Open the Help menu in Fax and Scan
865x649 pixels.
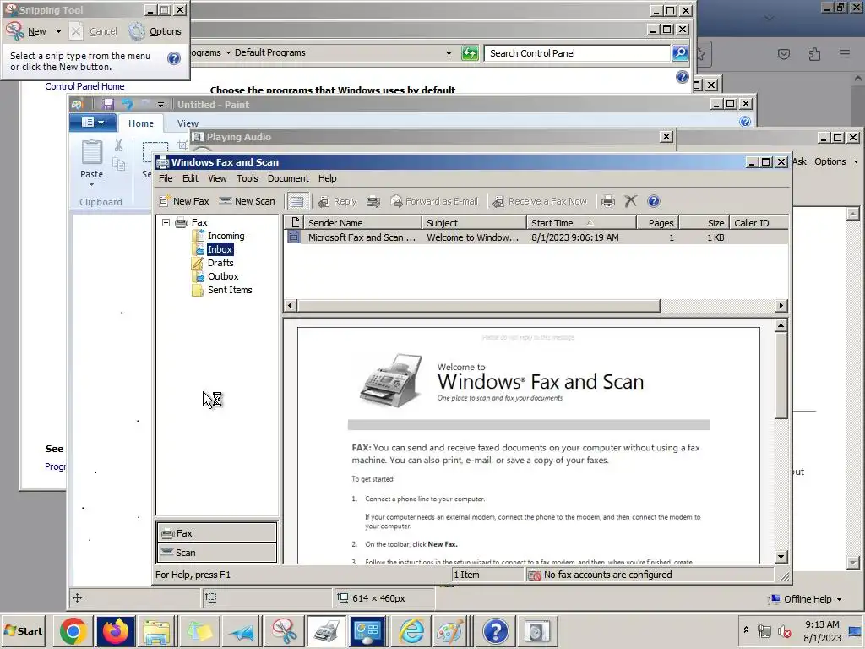[x=327, y=178]
